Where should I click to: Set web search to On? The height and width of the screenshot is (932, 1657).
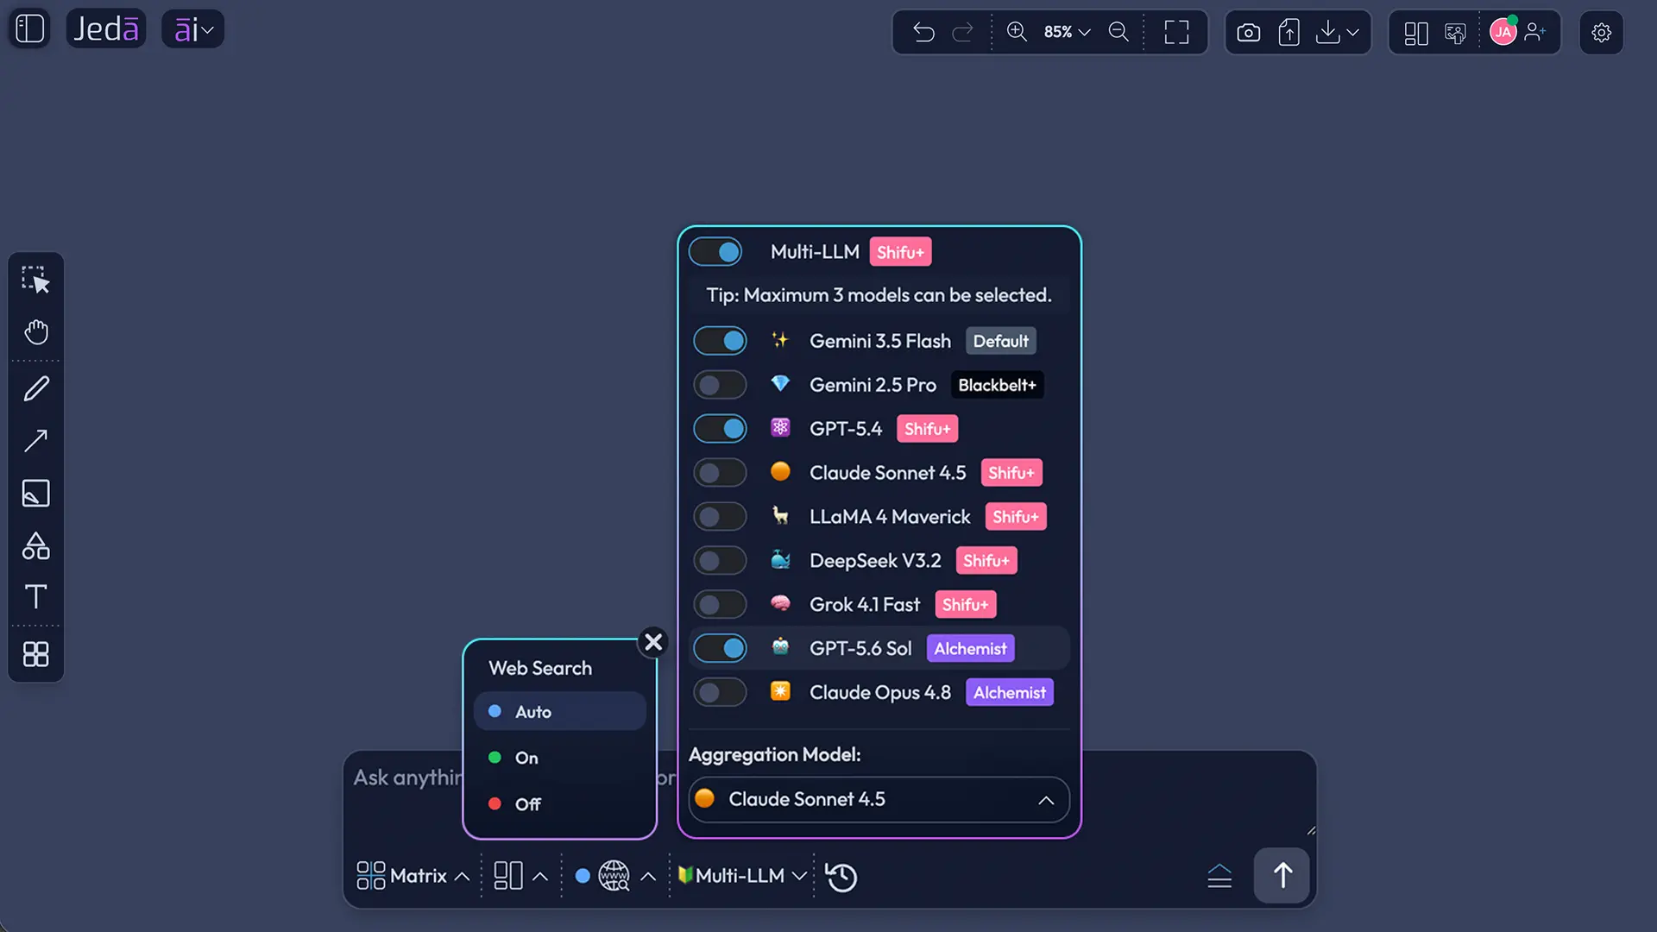pyautogui.click(x=560, y=758)
